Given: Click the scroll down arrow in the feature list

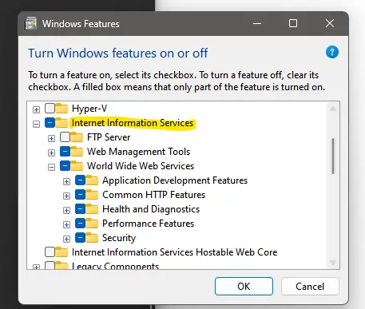Looking at the screenshot, I should coord(333,263).
